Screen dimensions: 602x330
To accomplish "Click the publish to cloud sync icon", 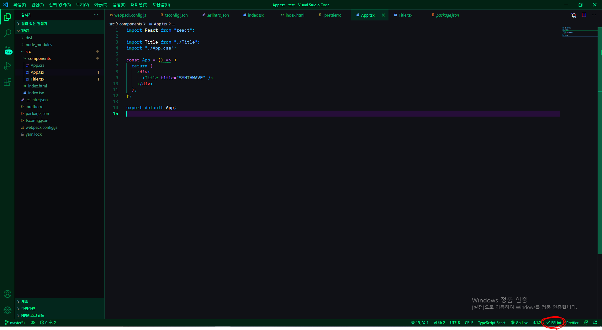I will [33, 322].
